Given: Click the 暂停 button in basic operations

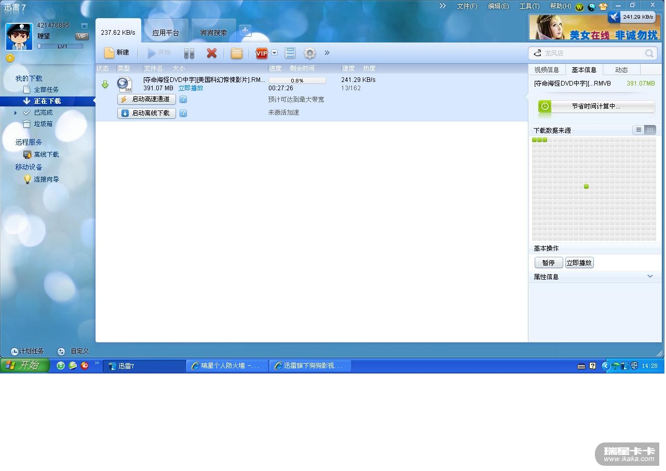Looking at the screenshot, I should 549,263.
